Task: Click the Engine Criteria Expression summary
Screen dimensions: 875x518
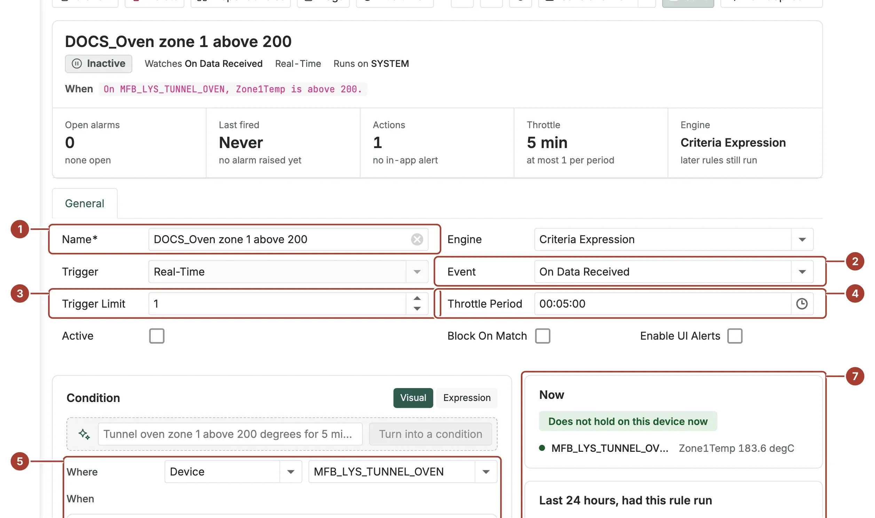Action: [x=744, y=143]
